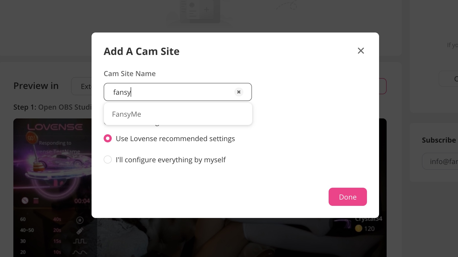Click the Crystal34 username in the preview
This screenshot has height=257, width=458.
point(368,219)
